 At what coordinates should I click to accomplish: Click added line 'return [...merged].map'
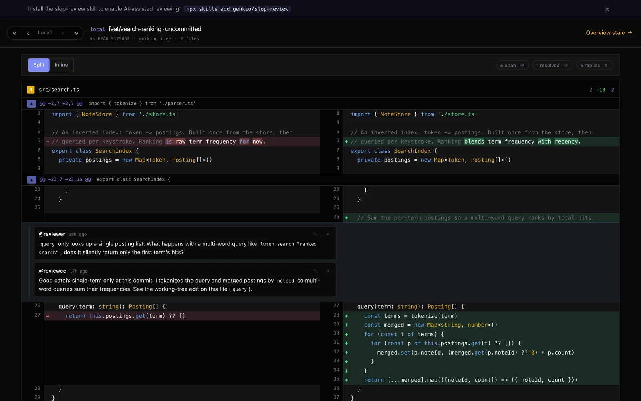click(481, 380)
